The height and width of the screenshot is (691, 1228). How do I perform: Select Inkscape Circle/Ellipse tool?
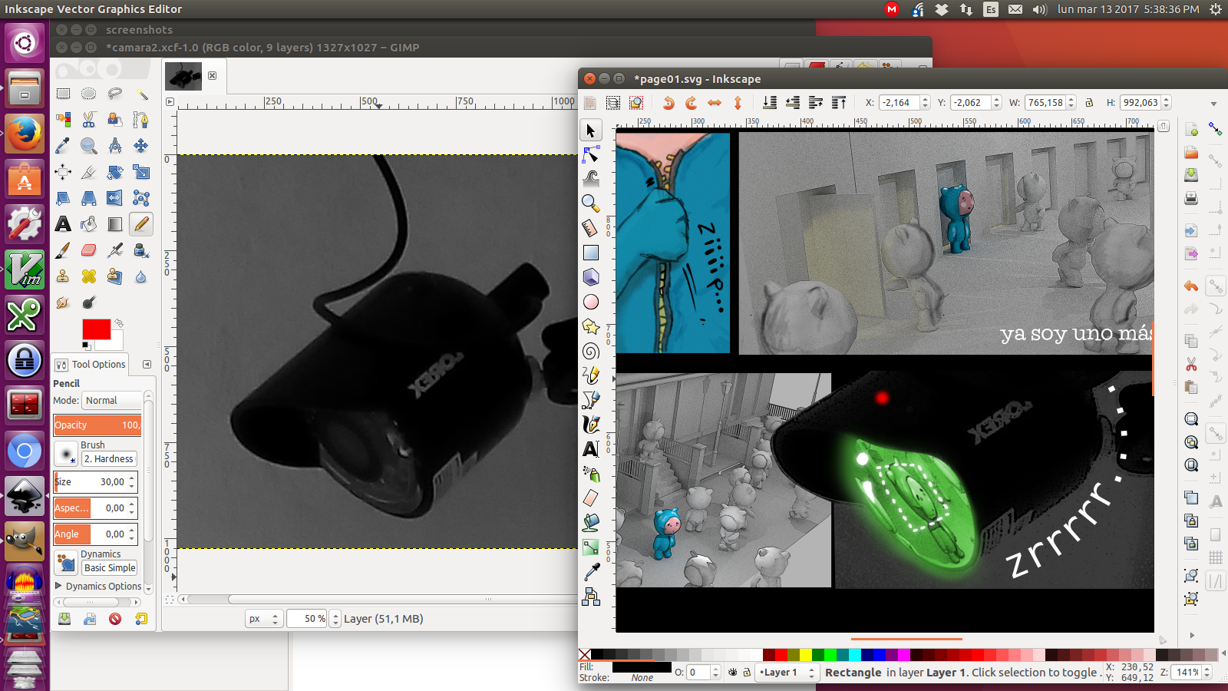tap(591, 302)
